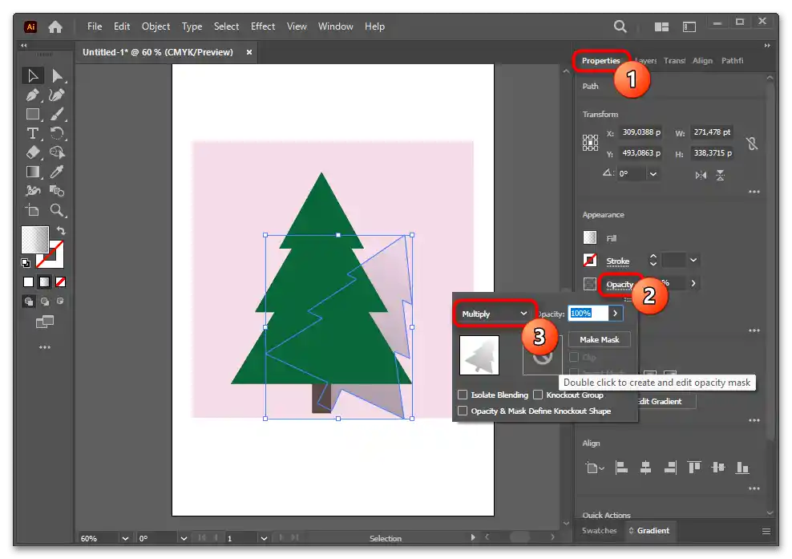The height and width of the screenshot is (559, 792).
Task: Go to Illustrator Home screen
Action: coord(55,26)
